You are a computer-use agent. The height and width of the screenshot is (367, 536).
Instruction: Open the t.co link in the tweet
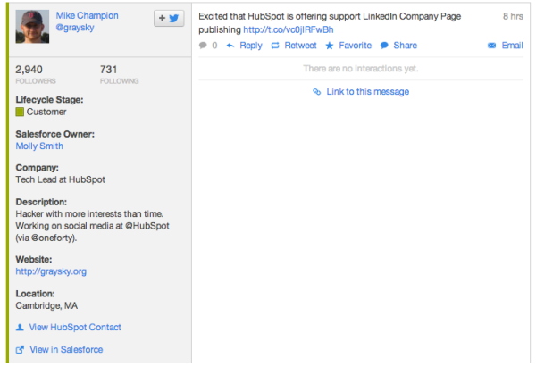[289, 30]
